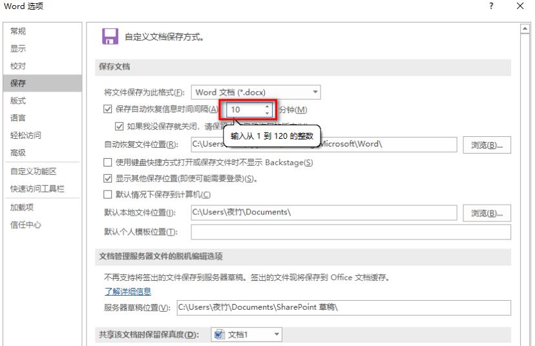The width and height of the screenshot is (535, 346).
Task: Click the empty 默认个人模板位置 field
Action: (351, 232)
